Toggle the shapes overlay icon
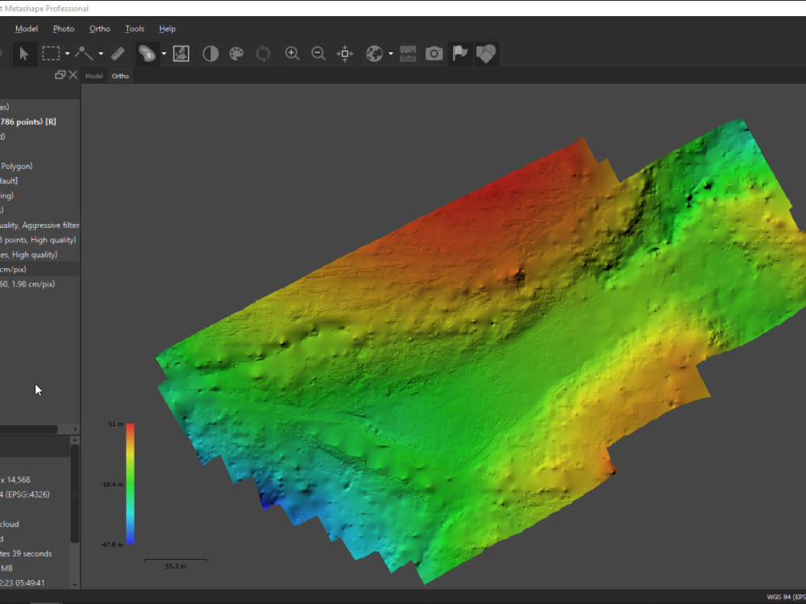The image size is (806, 604). tap(486, 53)
